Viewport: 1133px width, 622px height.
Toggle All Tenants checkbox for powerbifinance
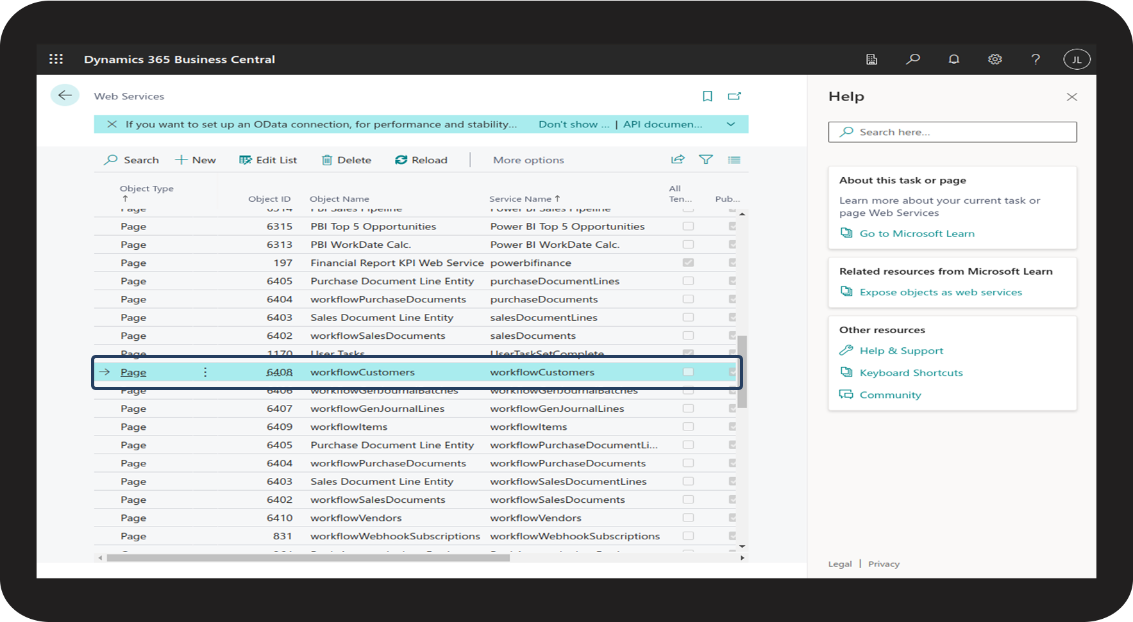coord(688,263)
